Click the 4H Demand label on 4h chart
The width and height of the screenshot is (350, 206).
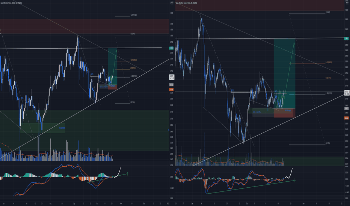[288, 110]
